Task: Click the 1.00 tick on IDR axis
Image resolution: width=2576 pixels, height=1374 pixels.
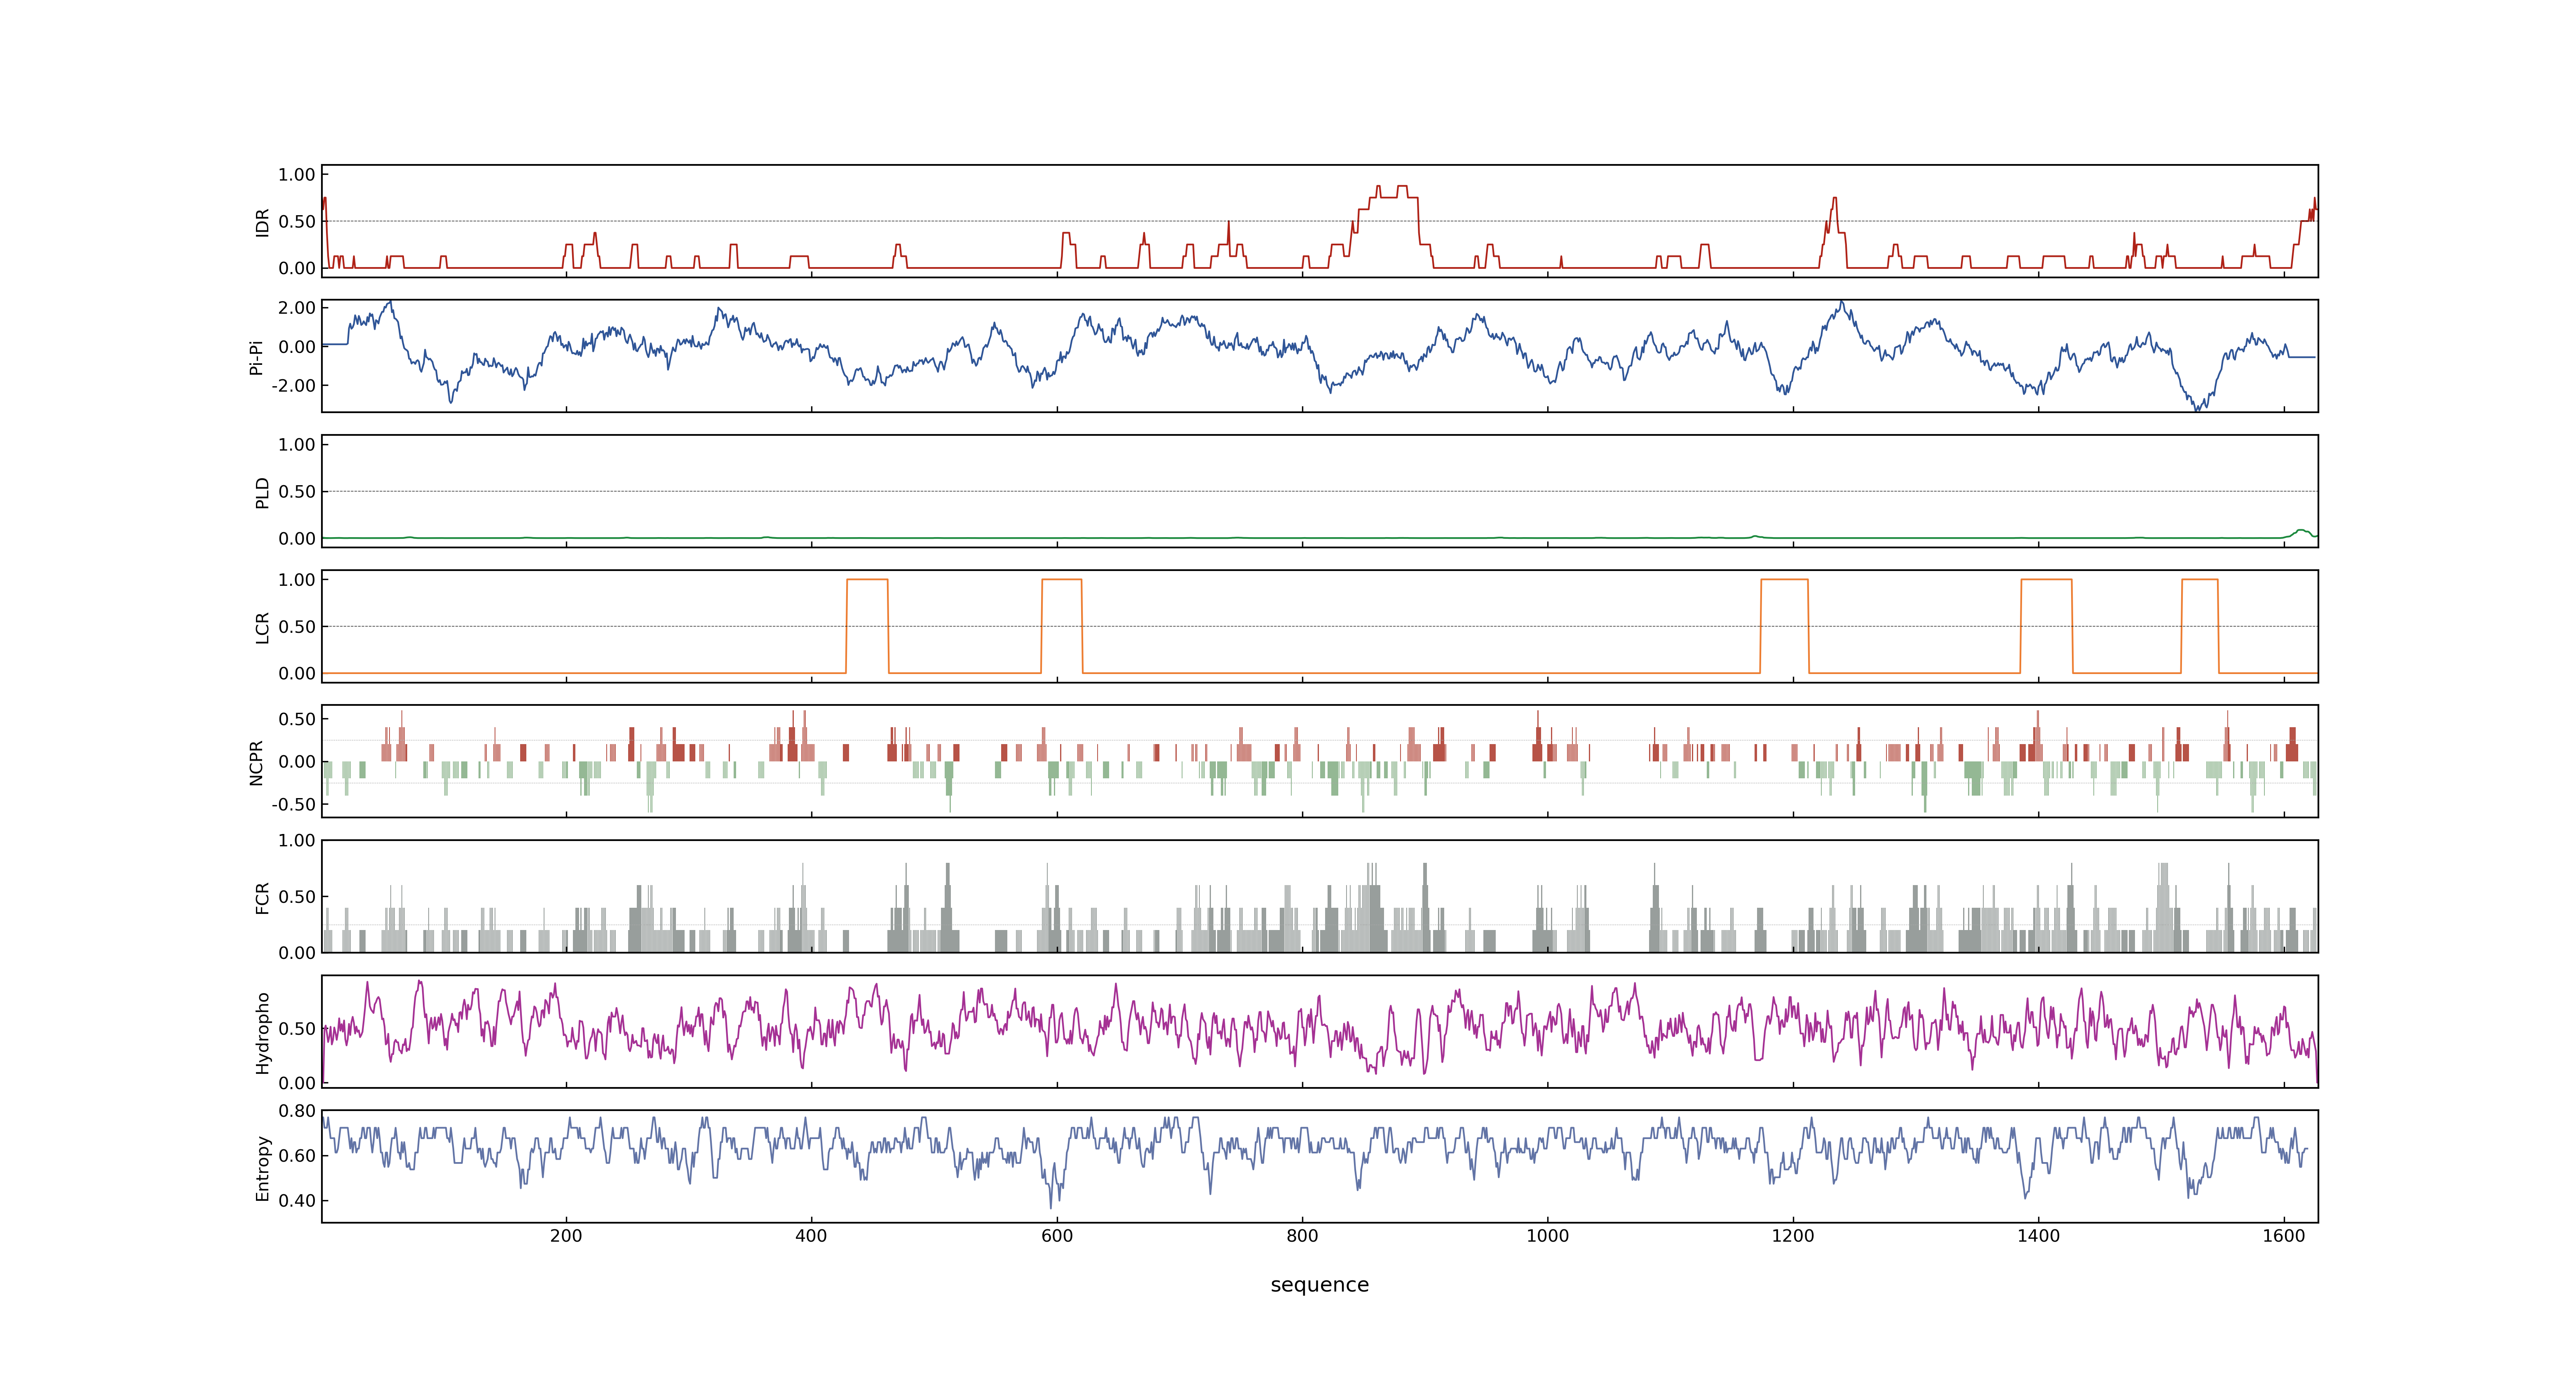Action: coord(297,175)
